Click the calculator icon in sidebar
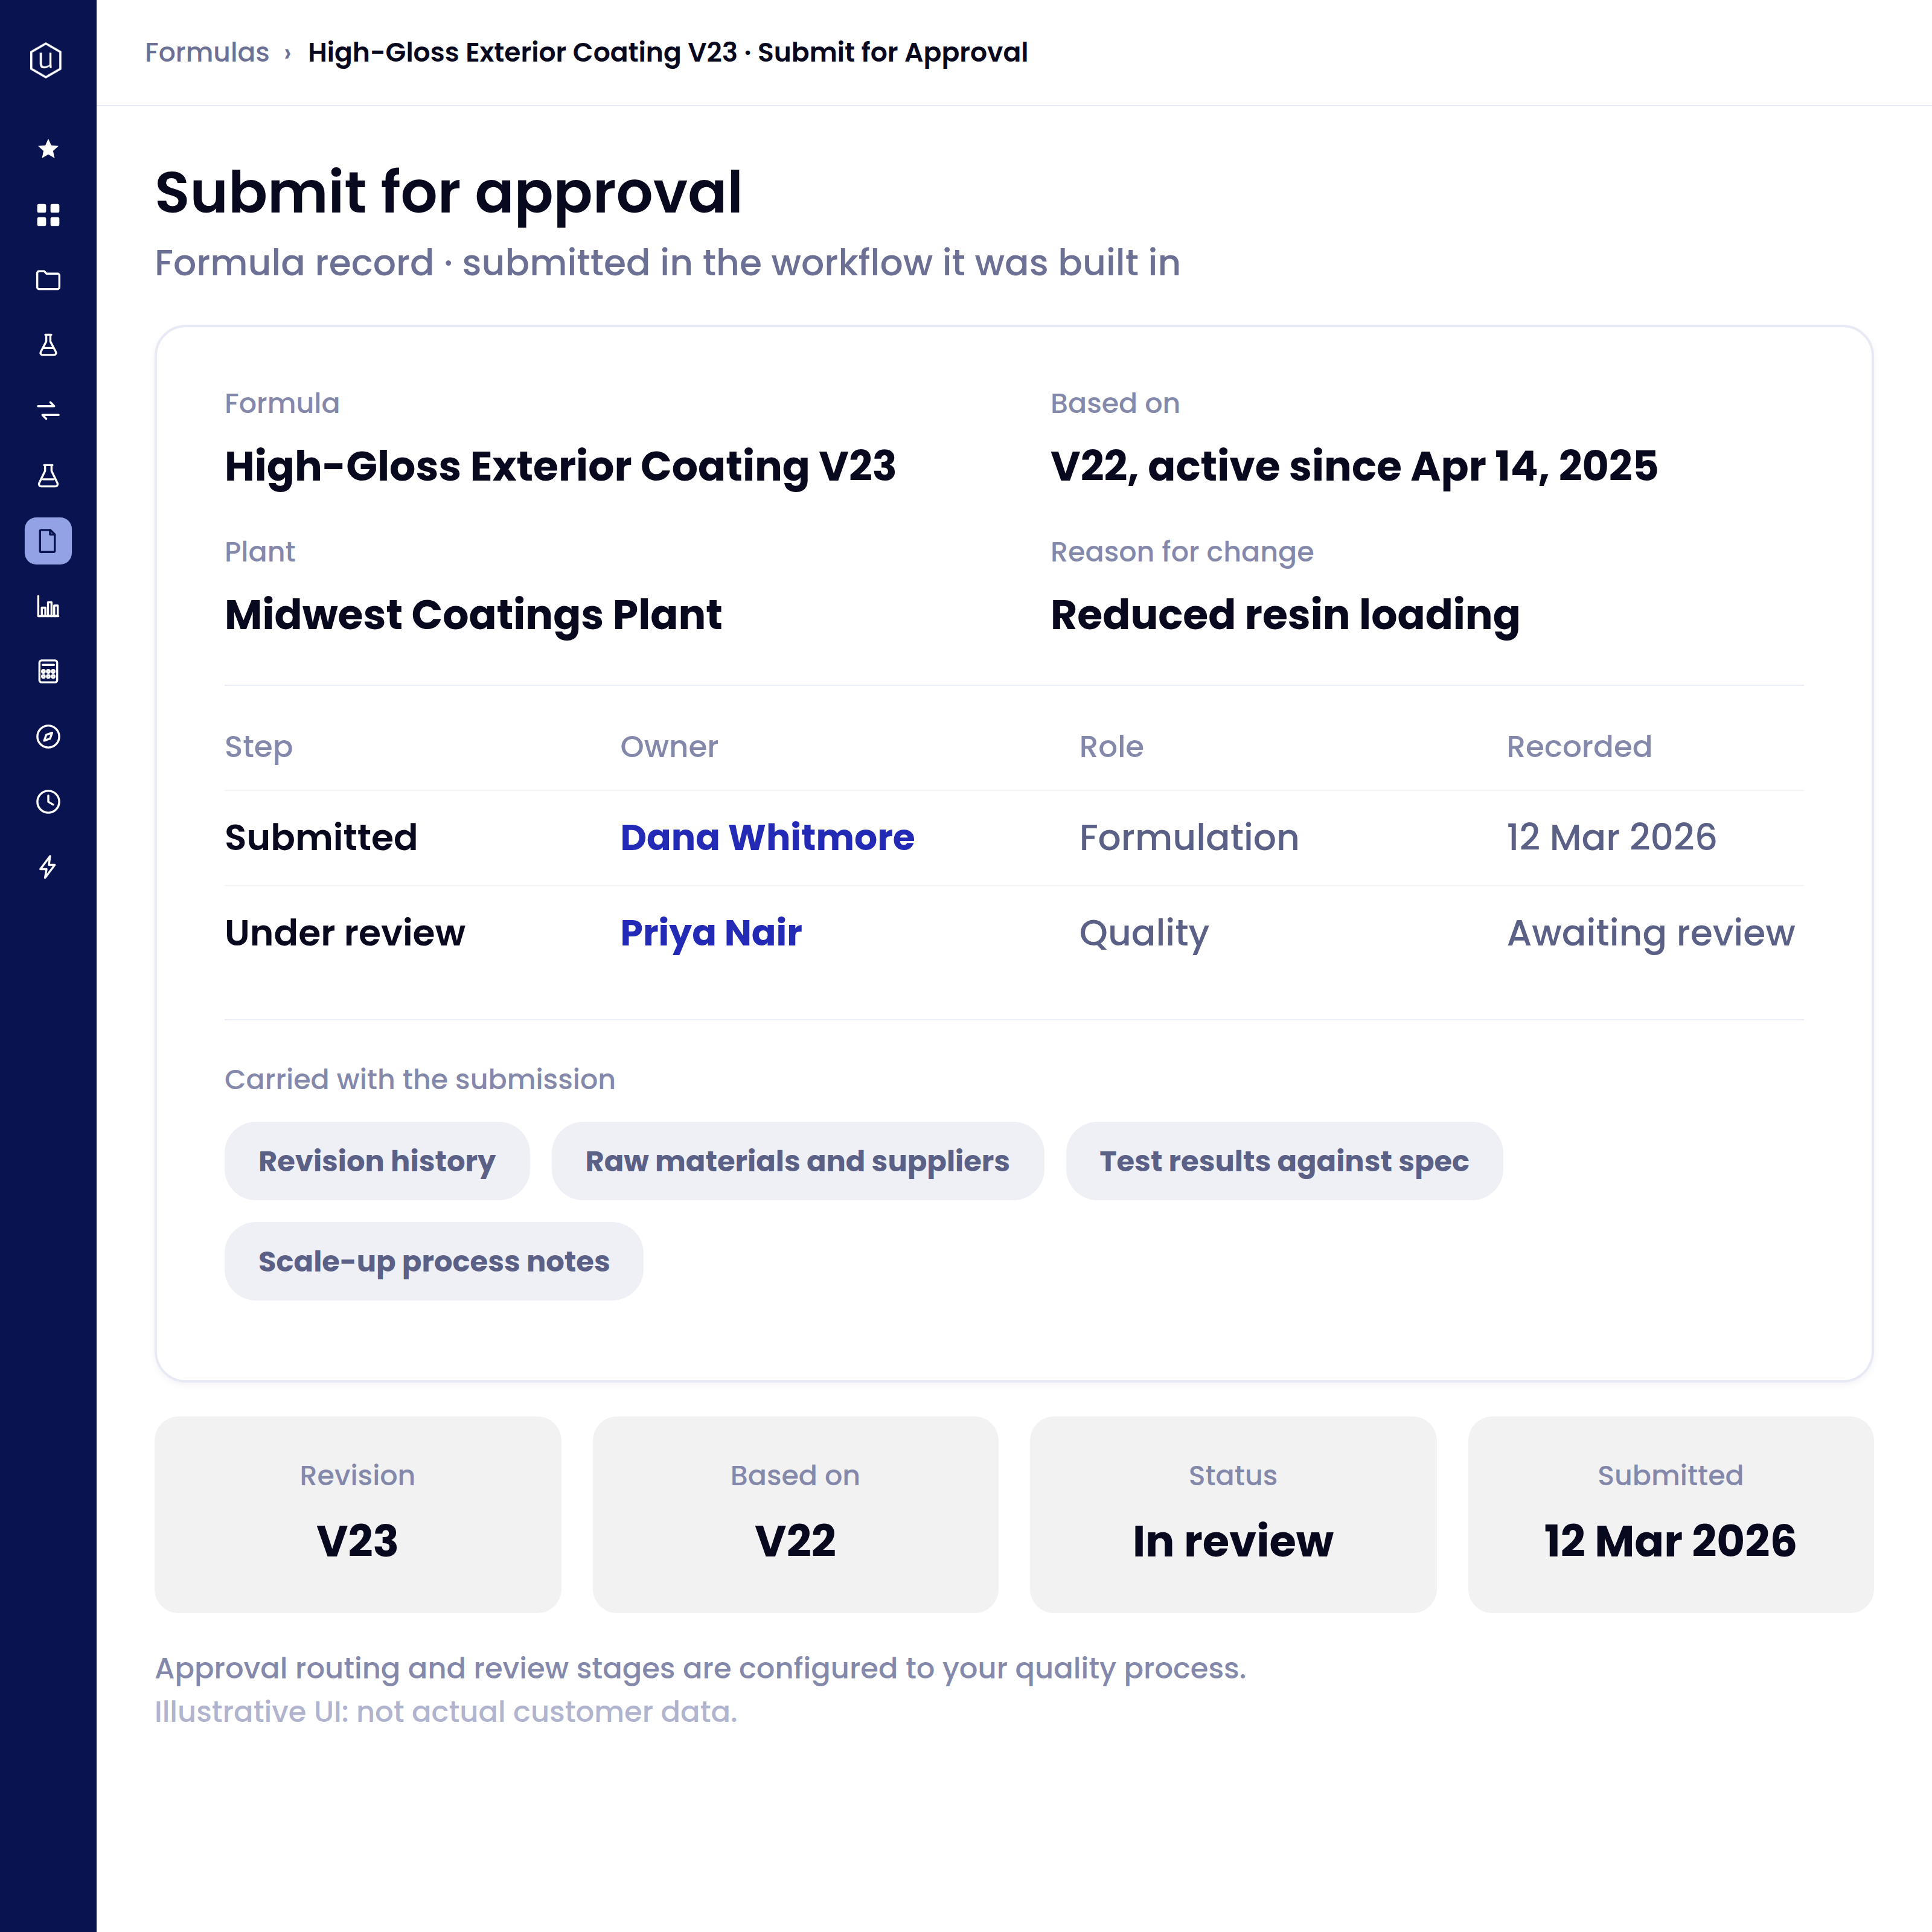The image size is (1932, 1932). (x=48, y=671)
